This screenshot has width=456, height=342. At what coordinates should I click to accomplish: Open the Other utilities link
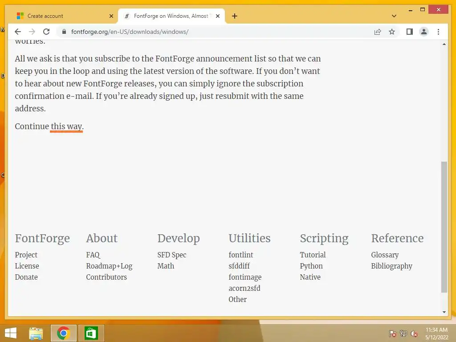point(238,299)
